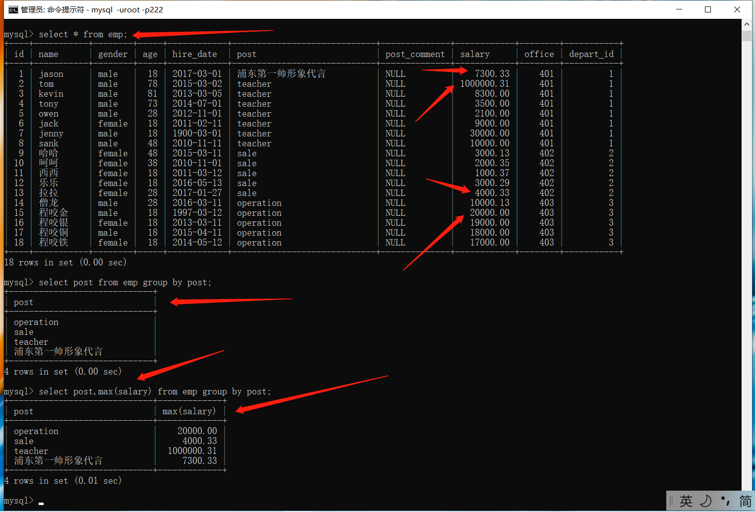Image resolution: width=755 pixels, height=512 pixels.
Task: Click the name '程咬金' in the emp table
Action: (54, 213)
